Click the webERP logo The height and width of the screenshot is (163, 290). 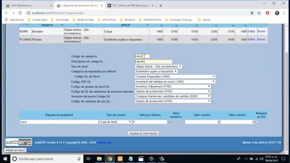(19, 142)
